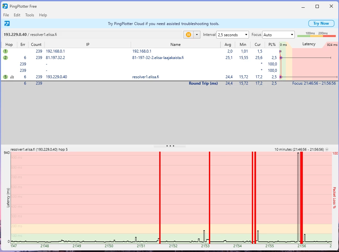339x252 pixels.
Task: Click the target address field 193.229.0.40
Action: 92,35
